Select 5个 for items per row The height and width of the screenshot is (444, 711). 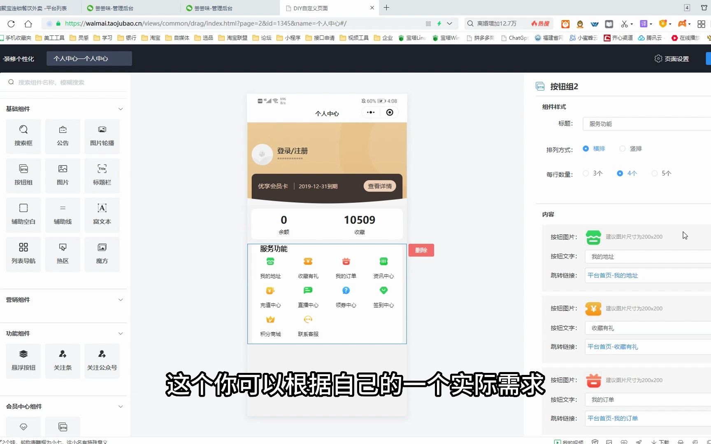(655, 173)
